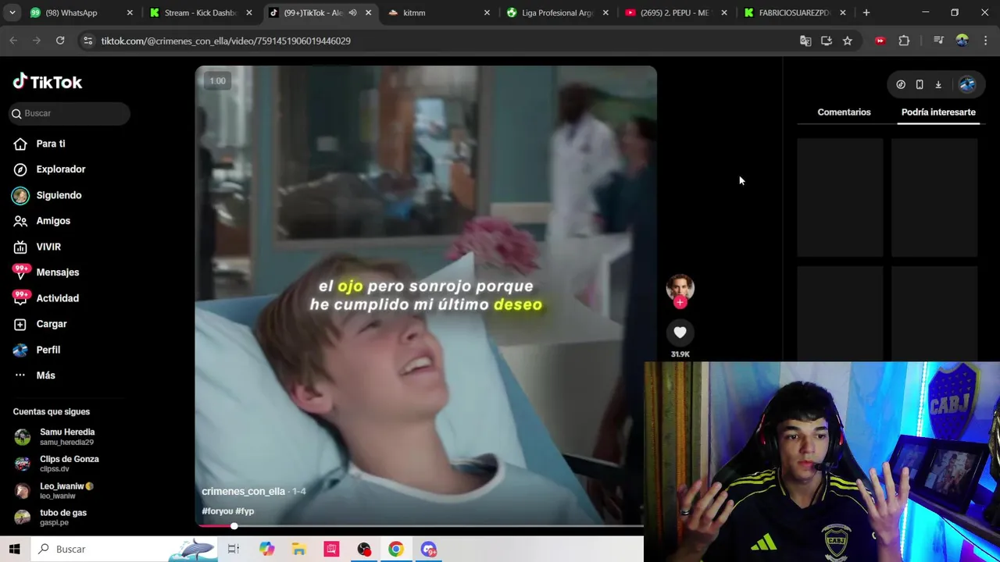This screenshot has width=1000, height=562.
Task: Open OBS Studio from the taskbar
Action: (363, 549)
